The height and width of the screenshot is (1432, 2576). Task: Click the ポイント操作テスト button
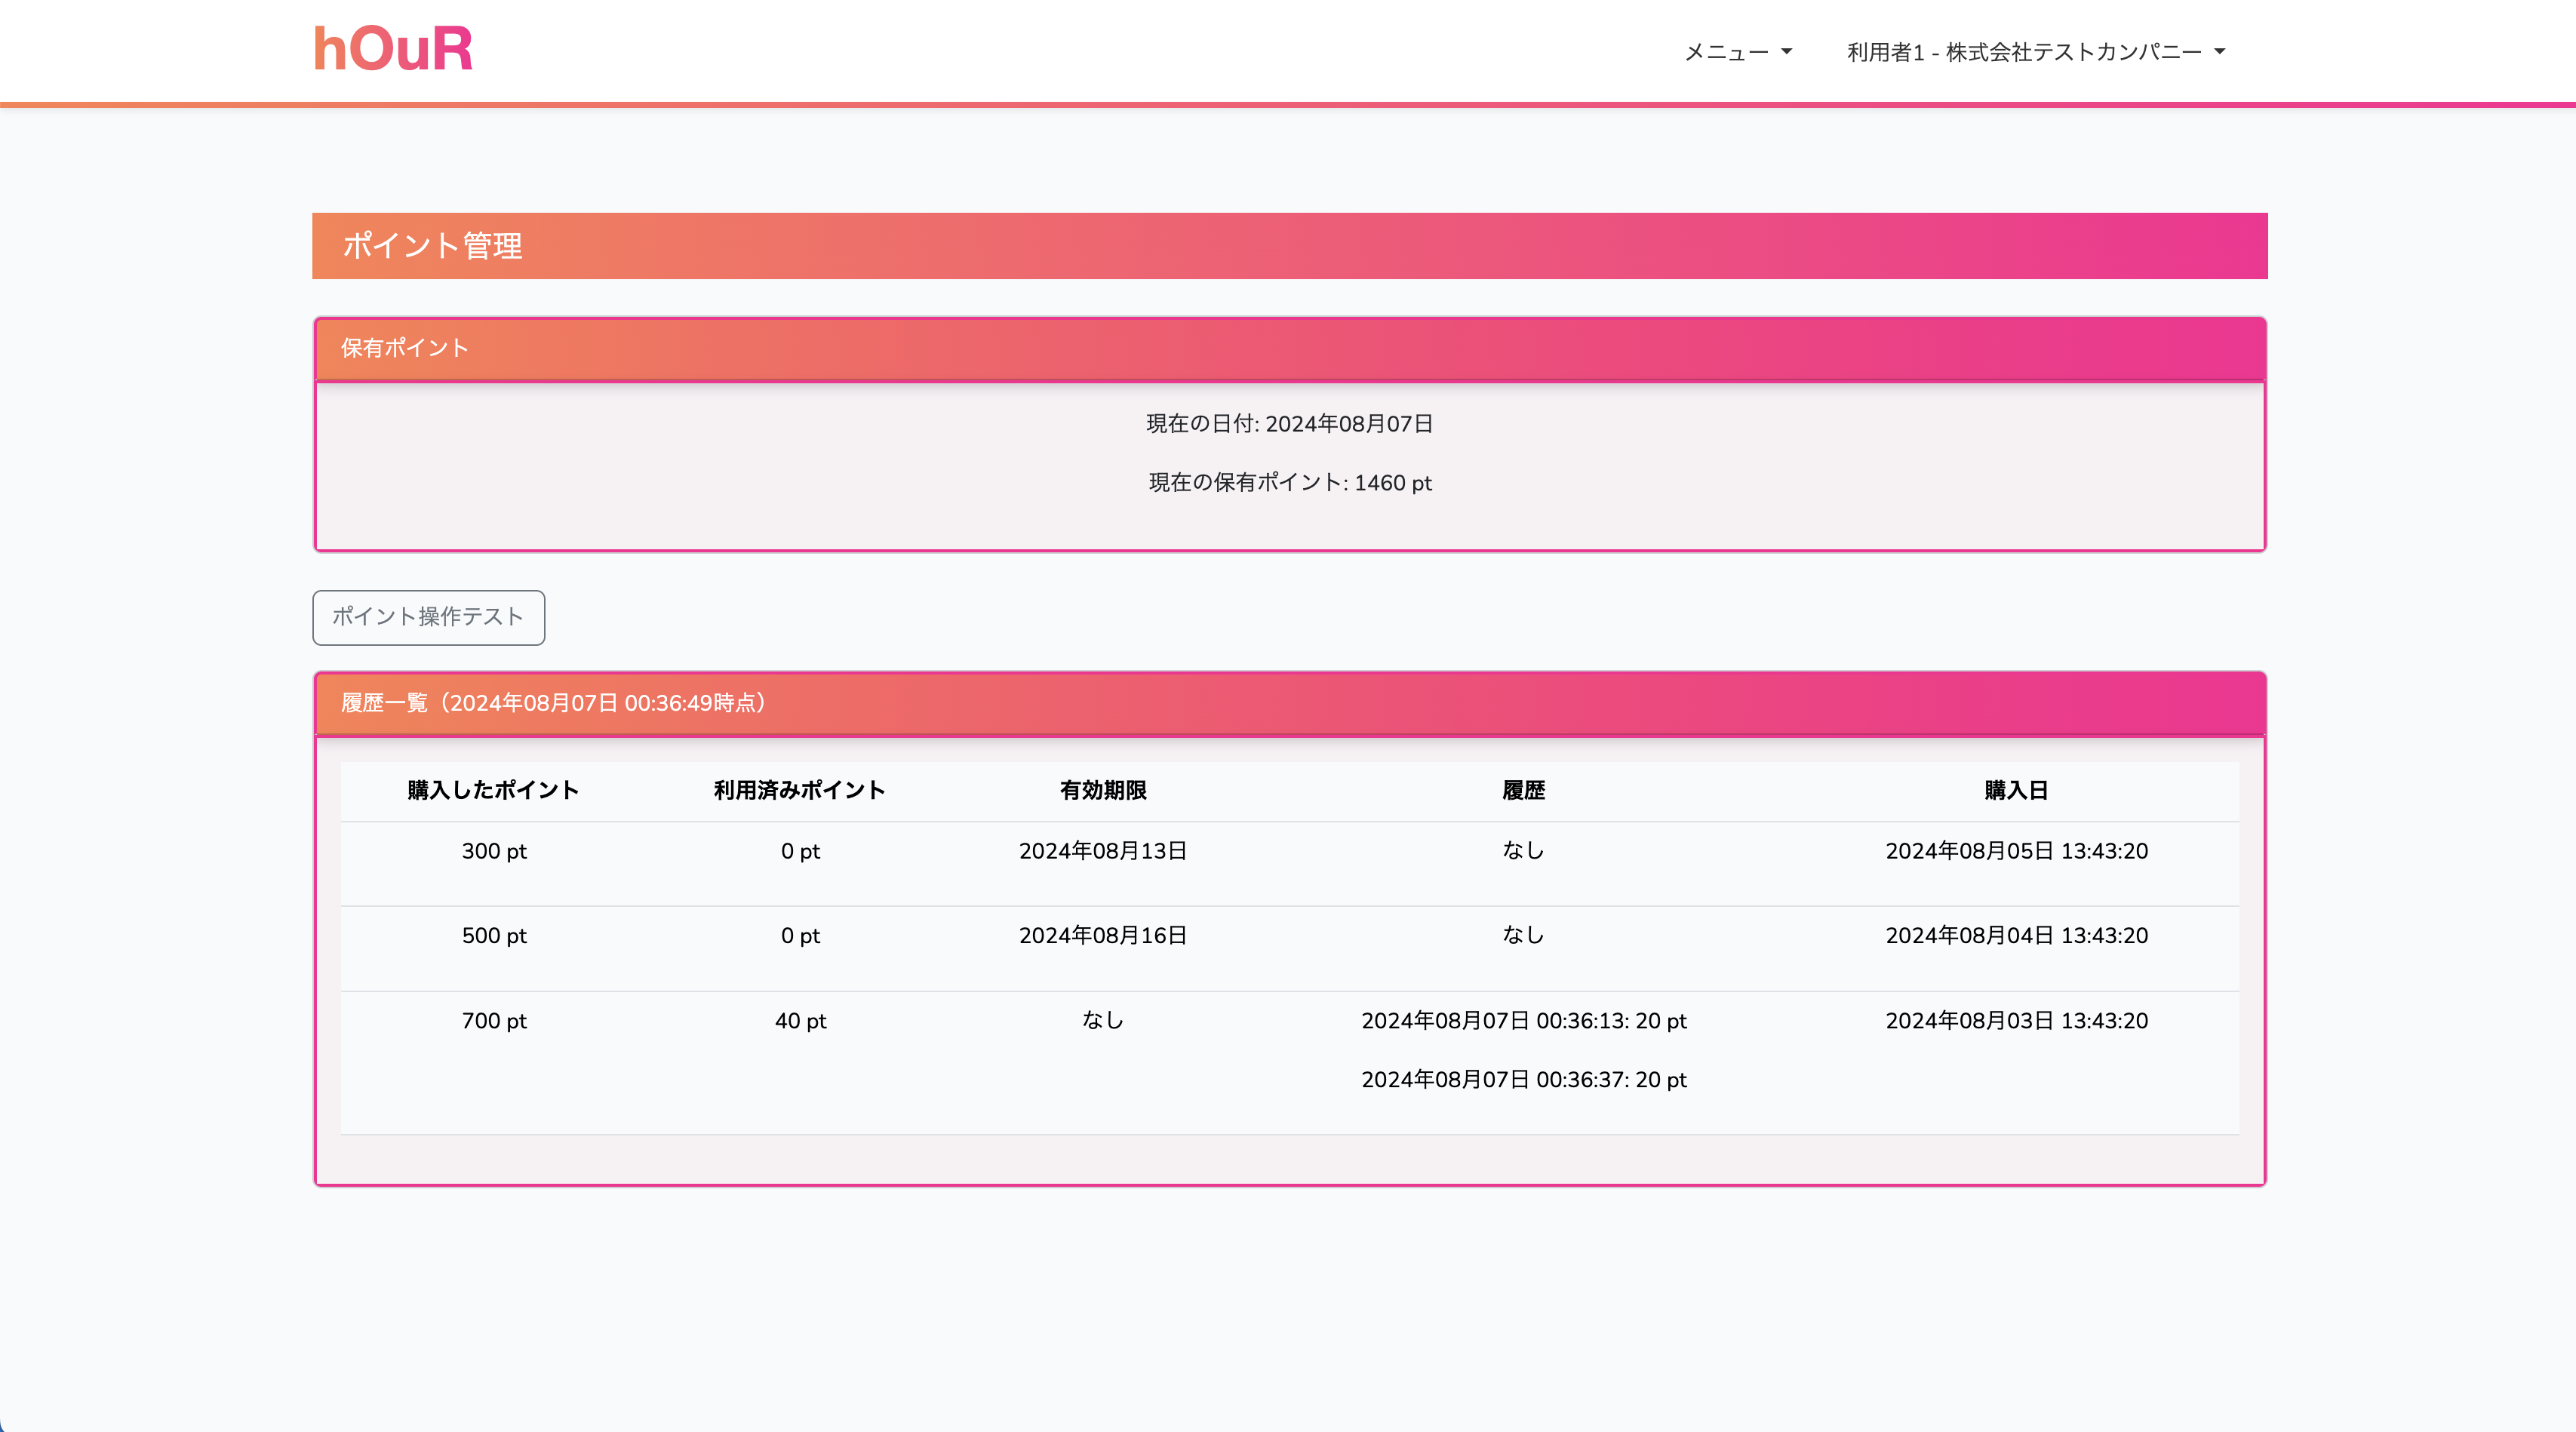429,617
